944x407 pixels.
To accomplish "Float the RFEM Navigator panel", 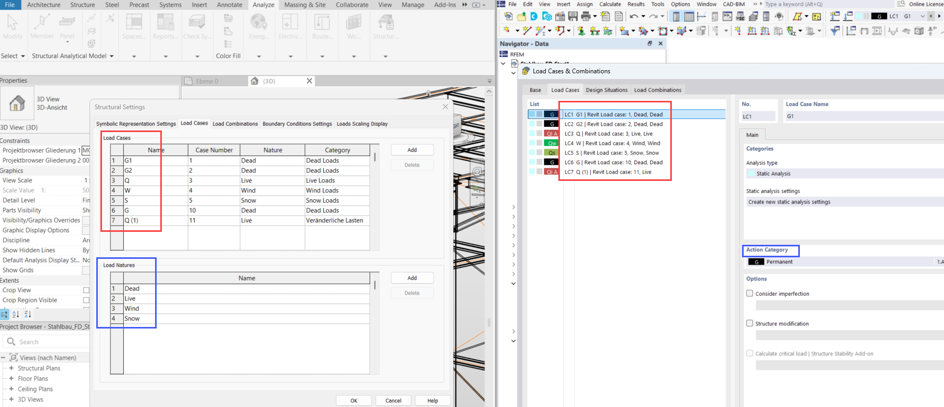I will coord(649,44).
